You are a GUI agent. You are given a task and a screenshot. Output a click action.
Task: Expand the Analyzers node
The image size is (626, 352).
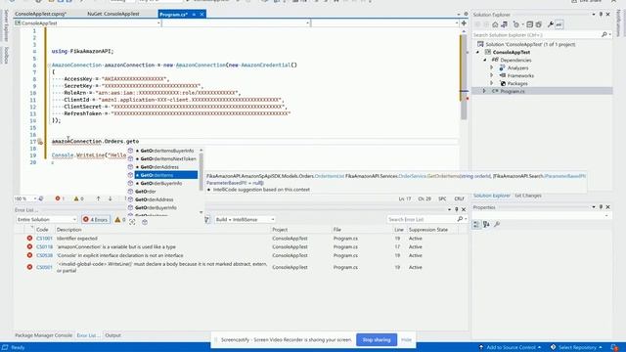(492, 67)
